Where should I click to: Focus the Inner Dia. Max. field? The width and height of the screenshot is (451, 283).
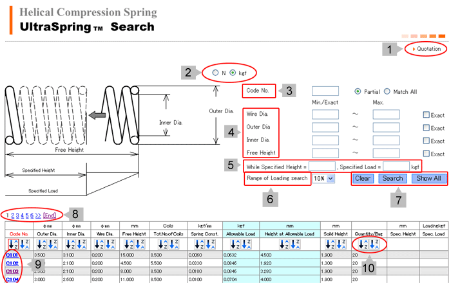387,140
